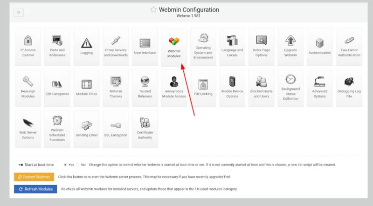373x206 pixels.
Task: Open Operating System and Environment
Action: pyautogui.click(x=203, y=47)
